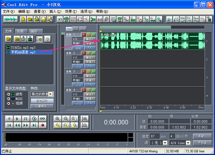Click the horizontal overview bar above the tracks
This screenshot has height=155, width=215.
[x=153, y=27]
